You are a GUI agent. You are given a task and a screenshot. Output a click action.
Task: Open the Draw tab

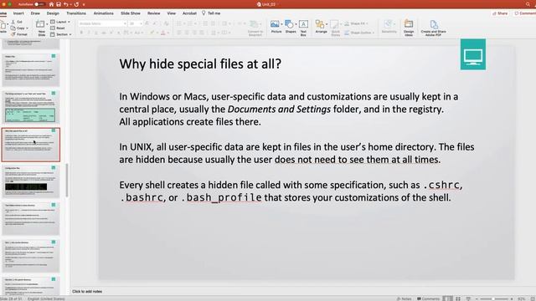35,13
